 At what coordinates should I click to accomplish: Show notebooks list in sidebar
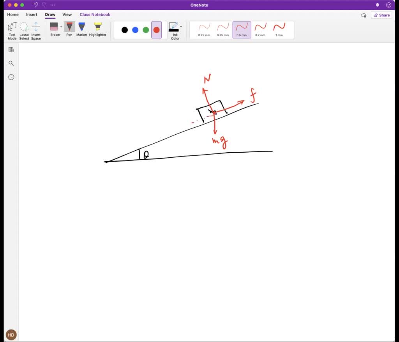[11, 49]
